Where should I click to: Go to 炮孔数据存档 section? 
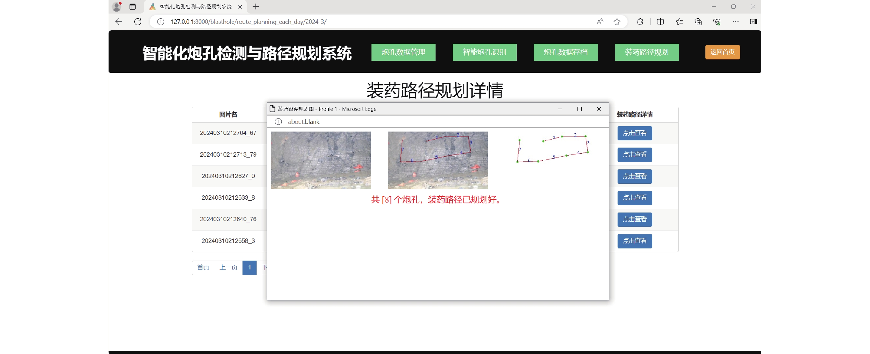[x=565, y=52]
